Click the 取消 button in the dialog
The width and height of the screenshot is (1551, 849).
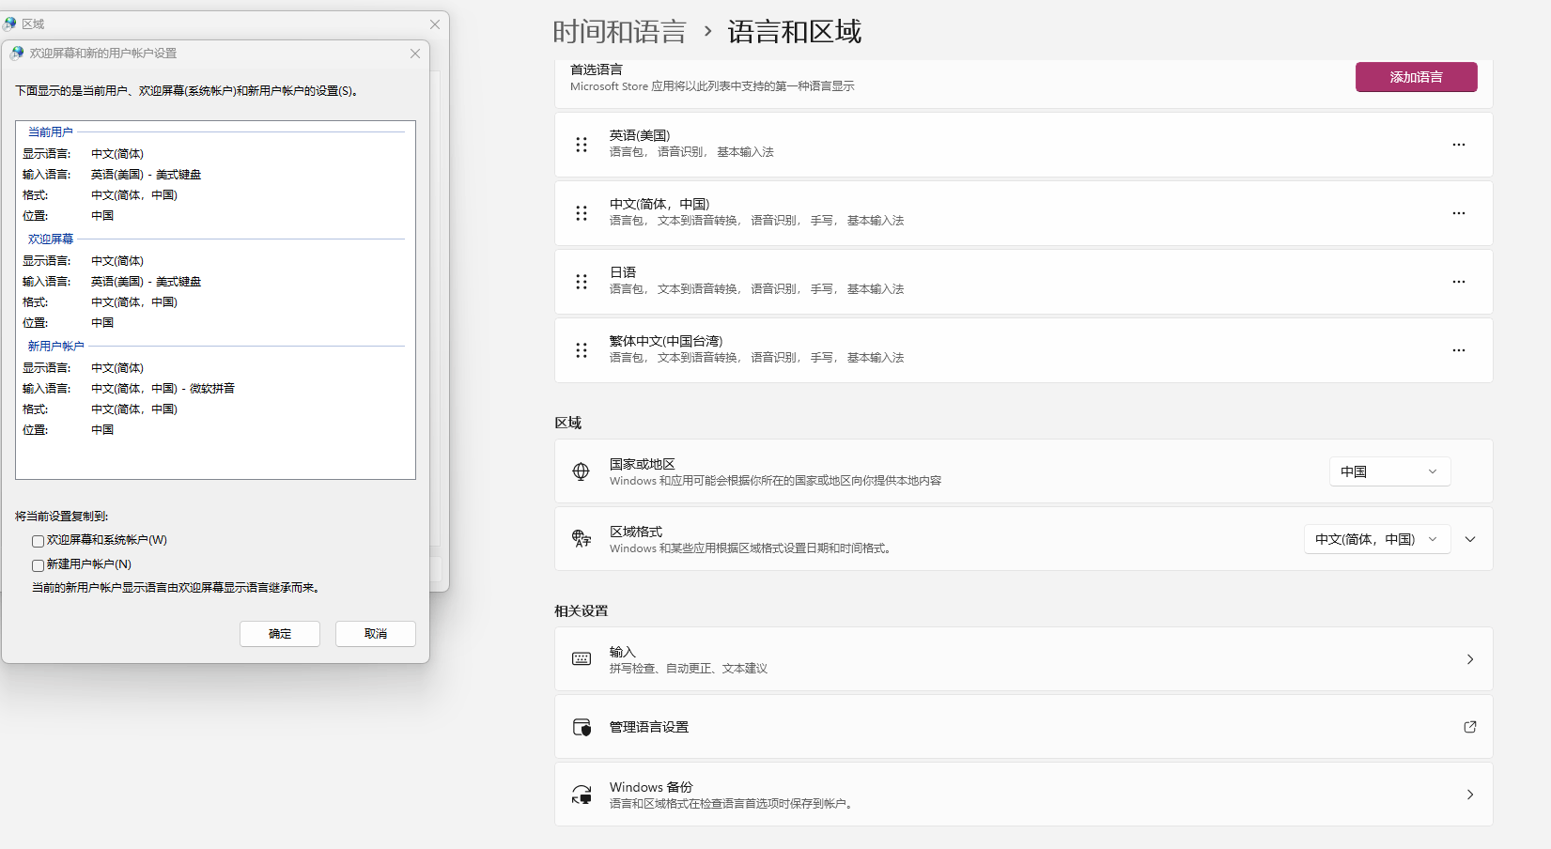[375, 633]
